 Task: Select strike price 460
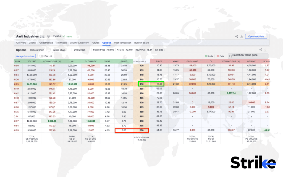point(141,93)
